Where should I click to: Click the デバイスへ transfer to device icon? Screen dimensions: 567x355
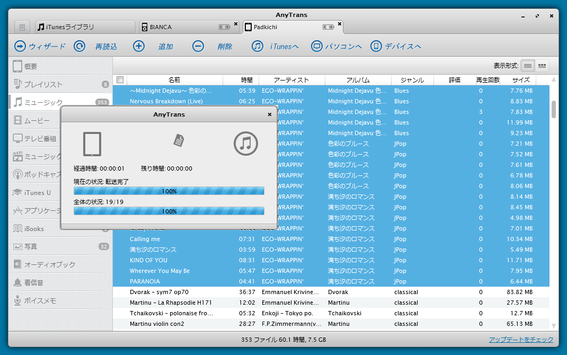(376, 46)
